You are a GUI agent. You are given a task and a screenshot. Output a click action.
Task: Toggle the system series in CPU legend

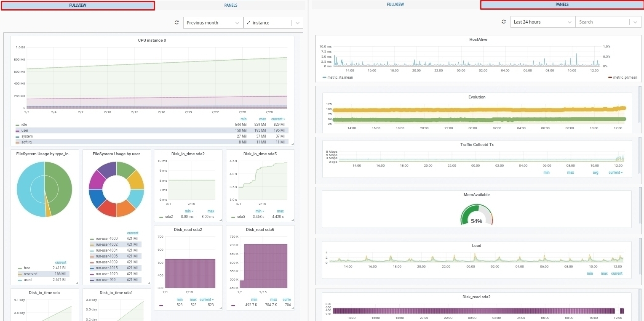[x=27, y=136]
